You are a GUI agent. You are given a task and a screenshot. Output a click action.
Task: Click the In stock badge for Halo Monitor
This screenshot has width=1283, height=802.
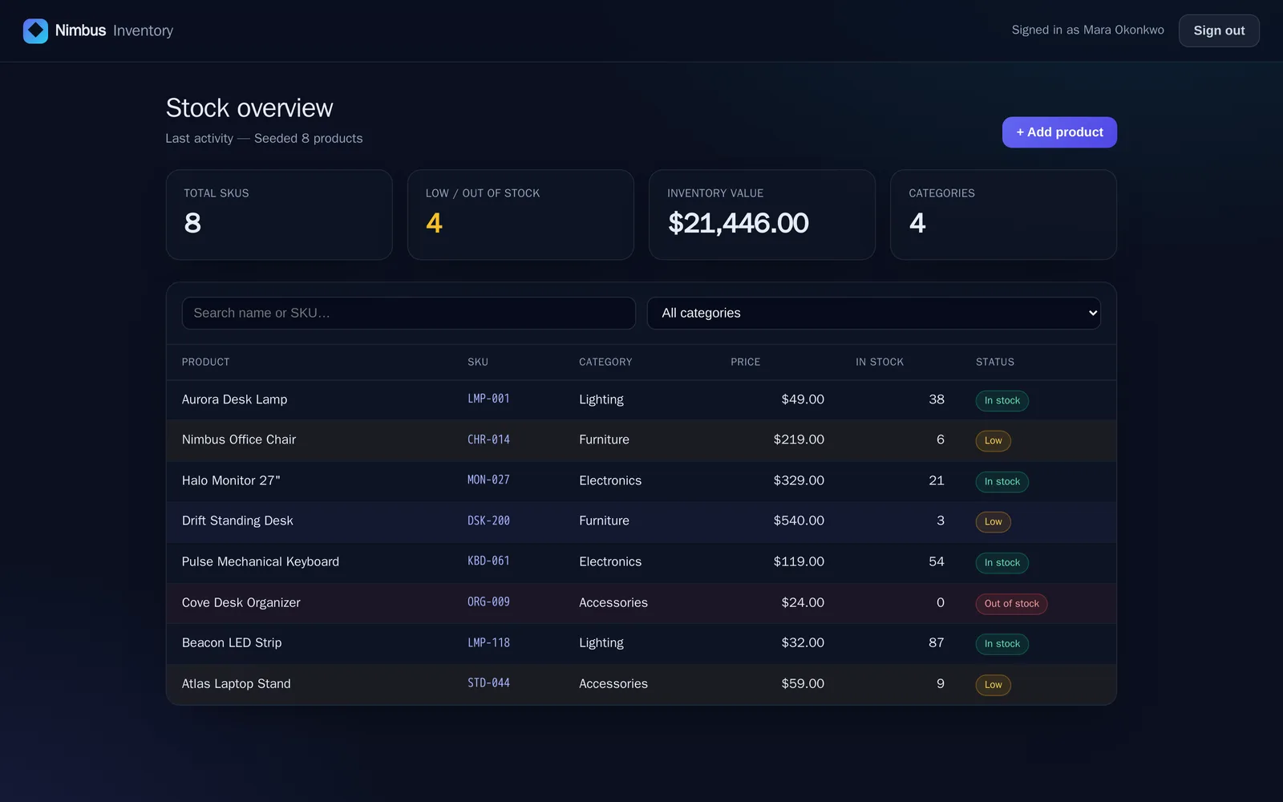pyautogui.click(x=1002, y=482)
